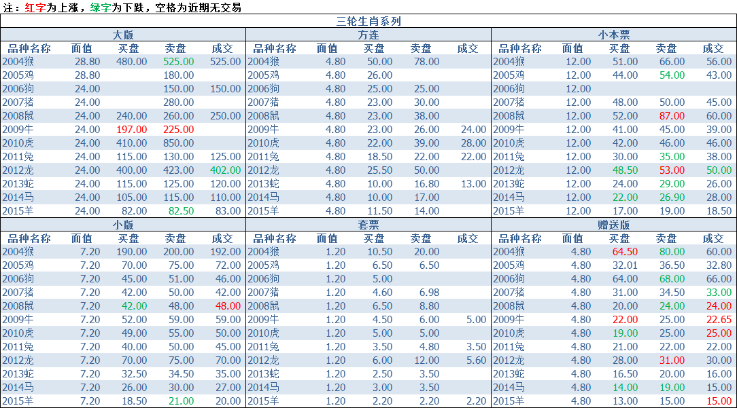
Task: Click the red 64.50 buy price in 赠送版
Action: click(x=625, y=252)
